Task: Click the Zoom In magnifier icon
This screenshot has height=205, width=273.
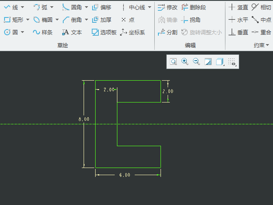Action: [185, 61]
